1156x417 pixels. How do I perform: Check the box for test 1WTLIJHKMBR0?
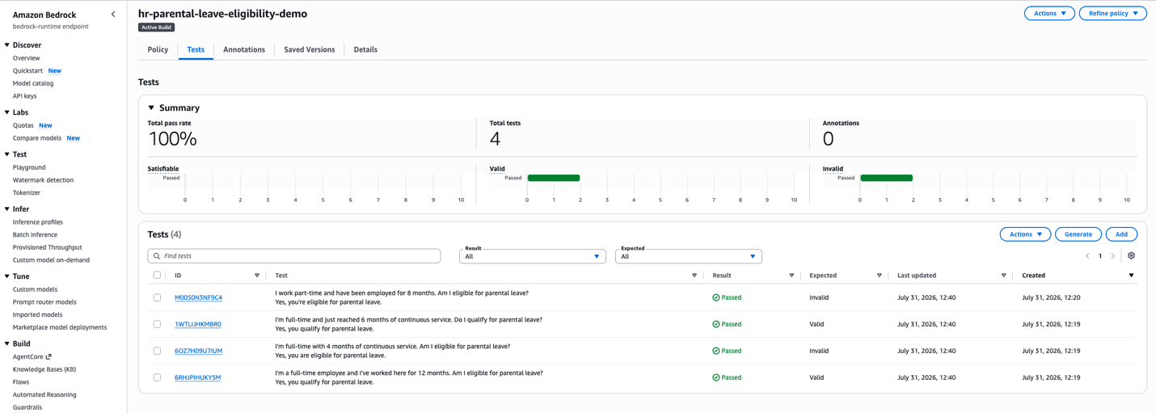[157, 324]
